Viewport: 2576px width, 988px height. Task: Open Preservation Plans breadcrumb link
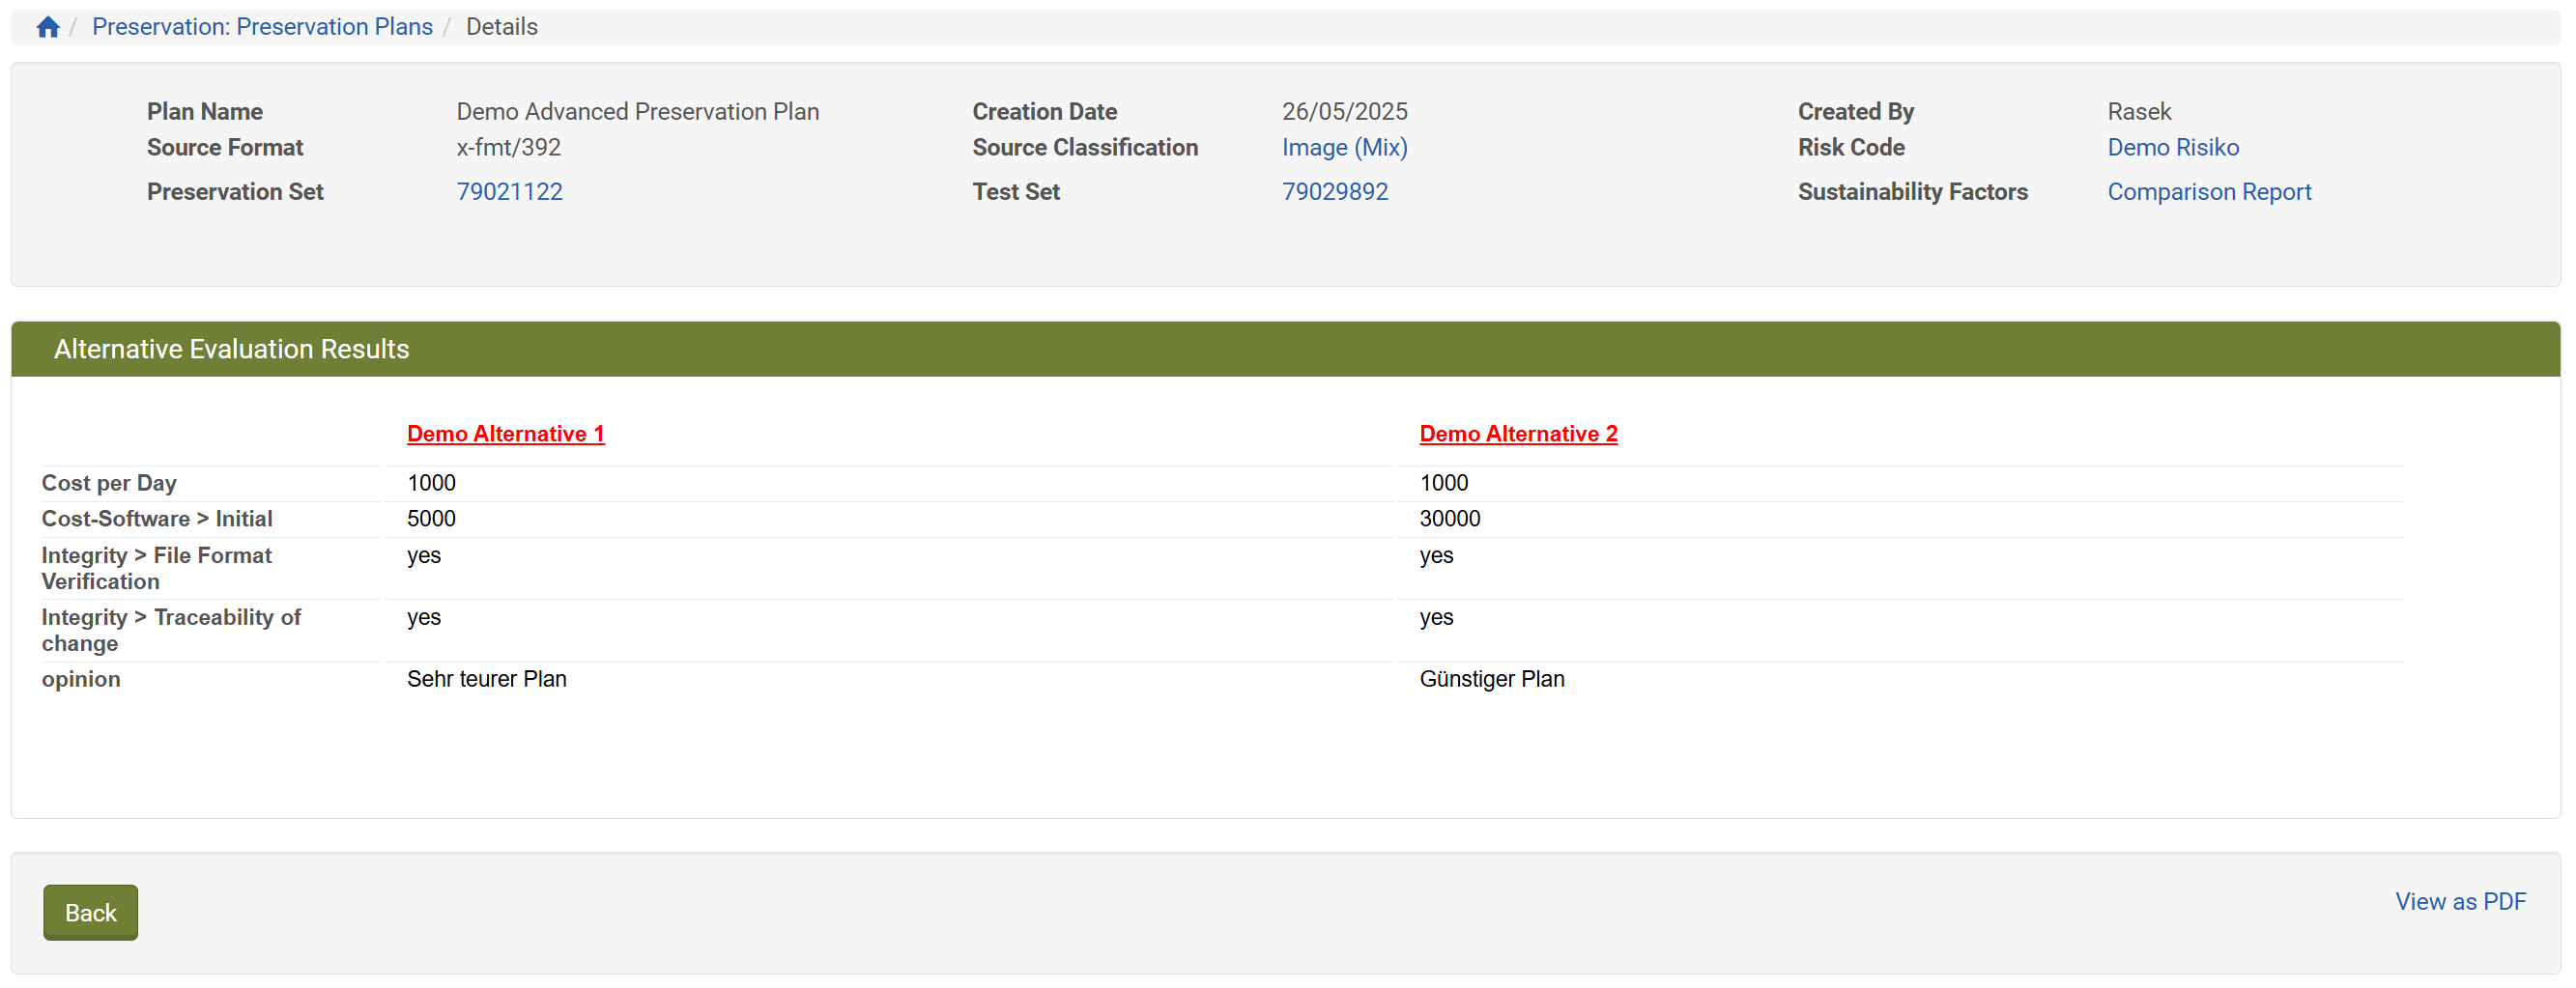click(x=262, y=27)
